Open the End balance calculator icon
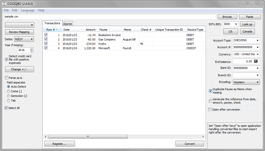 click(x=255, y=61)
